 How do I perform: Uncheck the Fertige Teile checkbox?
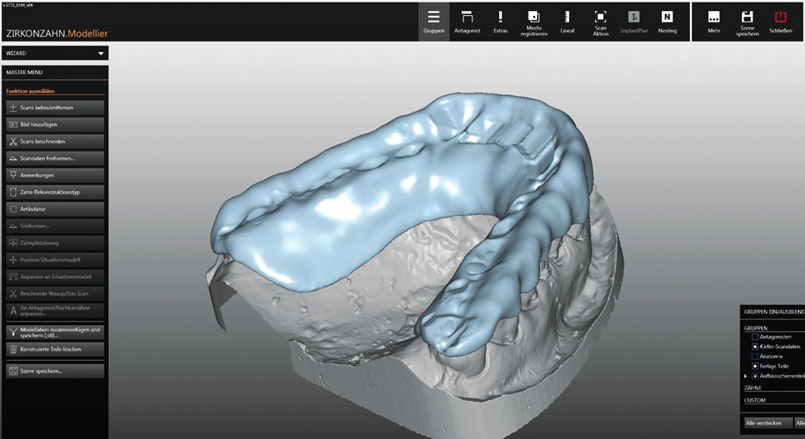click(x=755, y=366)
